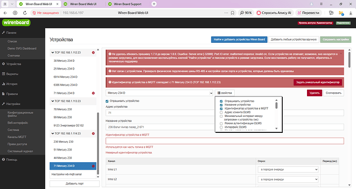356x189 pixels.
Task: Open the tab list chevron next to tab counter
Action: [x=12, y=4]
